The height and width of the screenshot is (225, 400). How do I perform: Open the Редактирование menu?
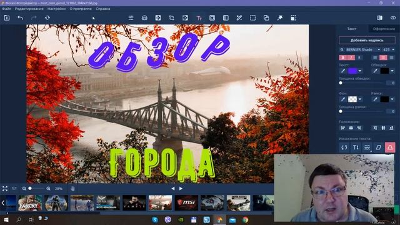pyautogui.click(x=29, y=9)
